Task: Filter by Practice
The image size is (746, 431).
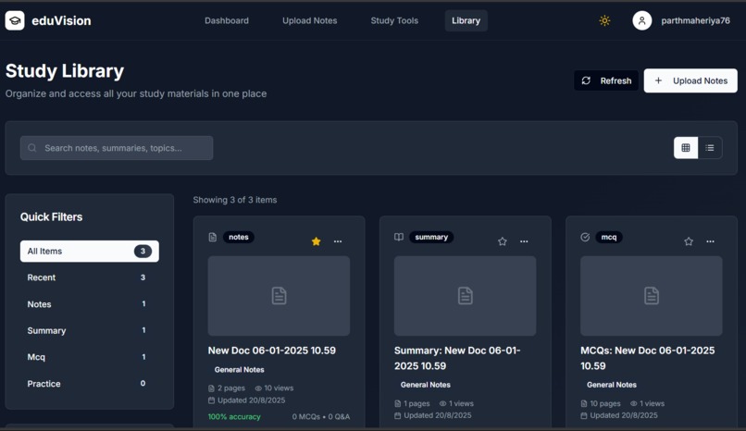Action: (90, 384)
